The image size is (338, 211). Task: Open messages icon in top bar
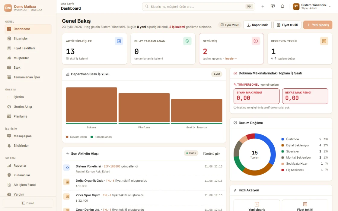273,6
